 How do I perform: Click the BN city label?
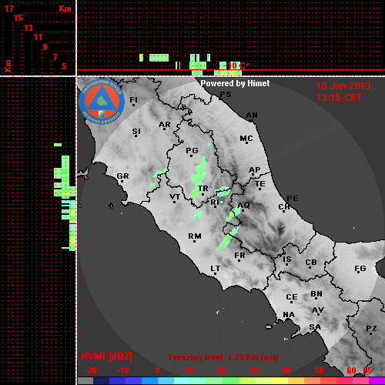316,294
